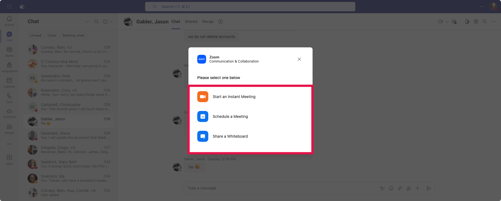
Task: Filter by Meeting chats
Action: (74, 36)
